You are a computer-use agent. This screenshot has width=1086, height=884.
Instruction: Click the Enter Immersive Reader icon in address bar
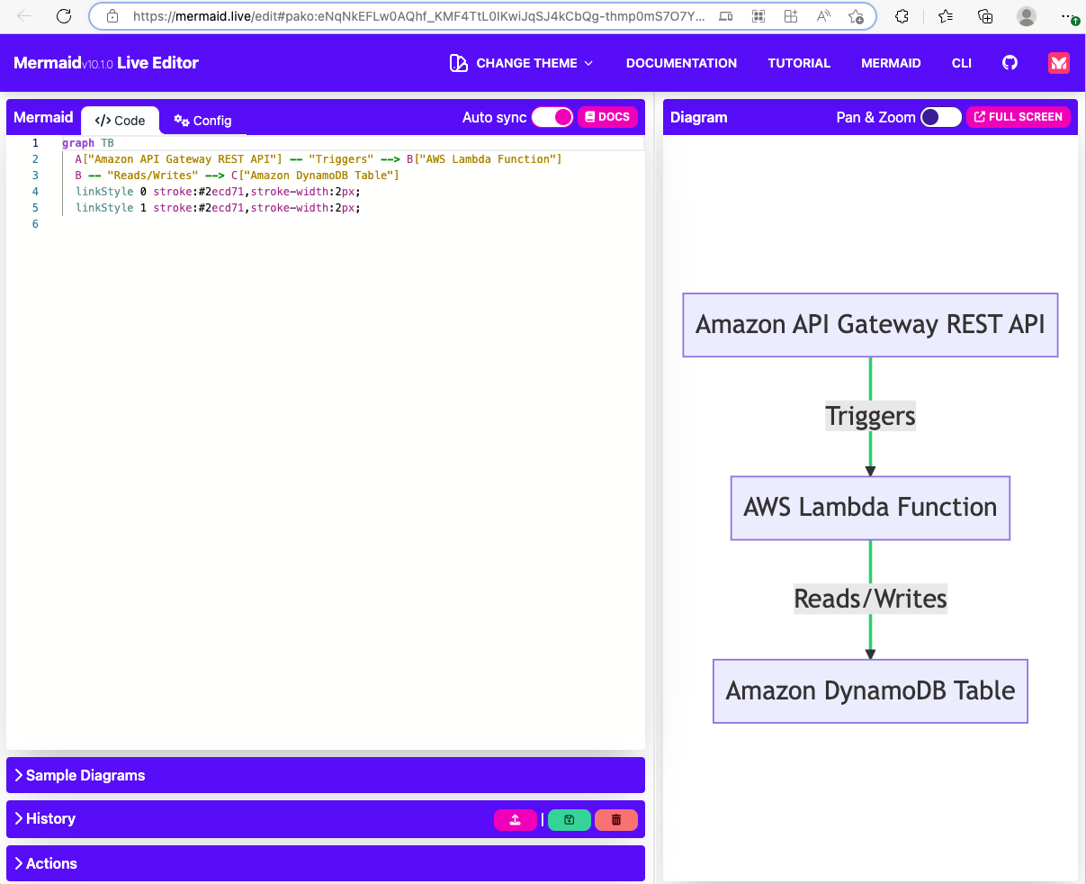(x=725, y=16)
